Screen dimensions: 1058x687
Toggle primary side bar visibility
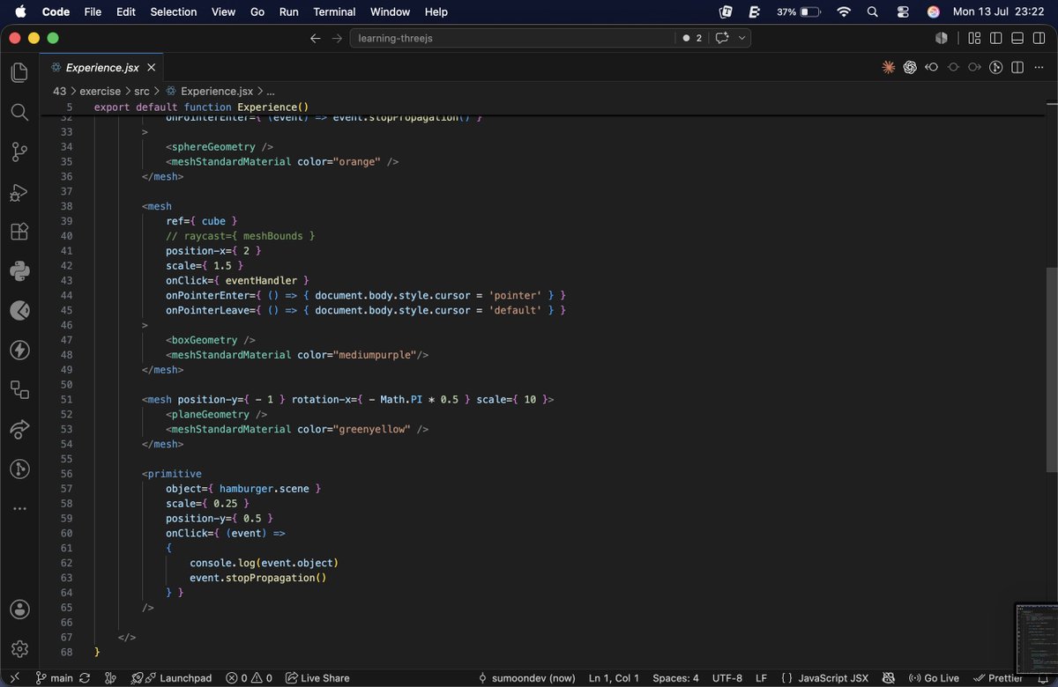(x=995, y=38)
